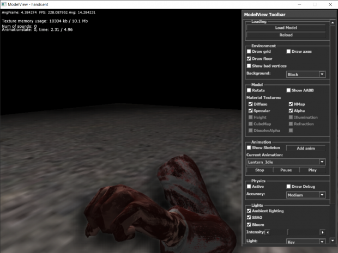Enable model Rotate checkbox
The image size is (338, 253).
pyautogui.click(x=249, y=90)
